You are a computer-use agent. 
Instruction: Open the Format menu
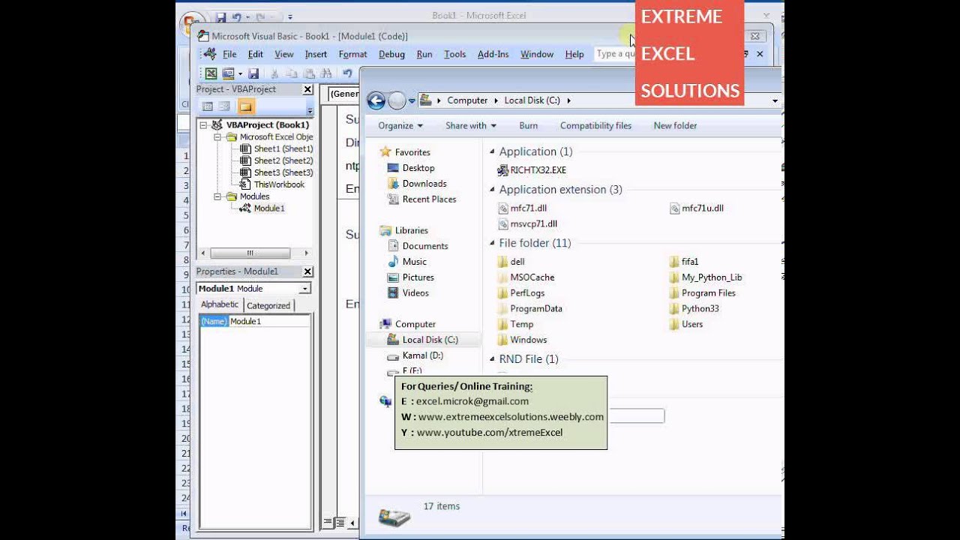pyautogui.click(x=352, y=54)
